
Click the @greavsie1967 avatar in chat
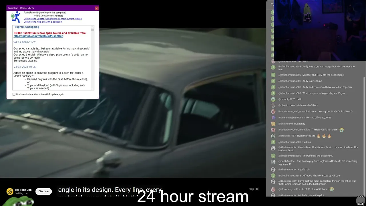pos(273,136)
